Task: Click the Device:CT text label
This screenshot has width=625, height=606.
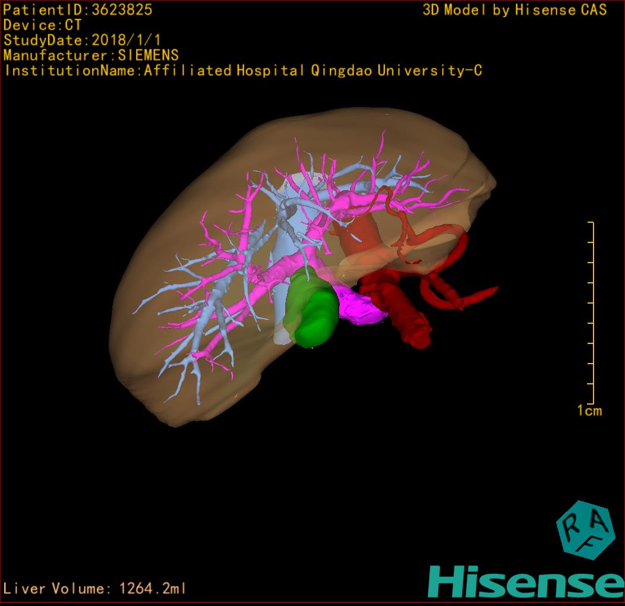Action: 42,25
